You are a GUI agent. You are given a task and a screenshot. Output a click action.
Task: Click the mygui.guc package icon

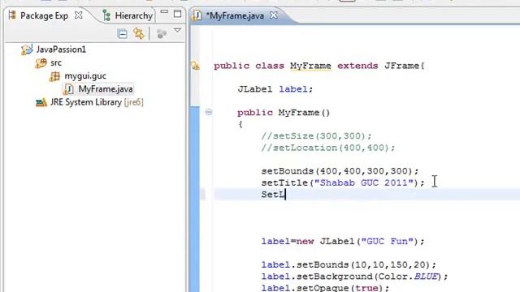pos(54,76)
